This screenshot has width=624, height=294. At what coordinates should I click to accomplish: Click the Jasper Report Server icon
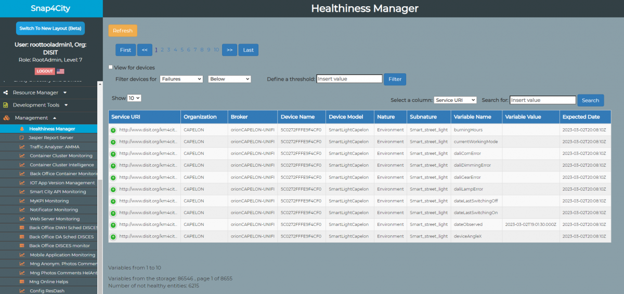click(x=22, y=138)
